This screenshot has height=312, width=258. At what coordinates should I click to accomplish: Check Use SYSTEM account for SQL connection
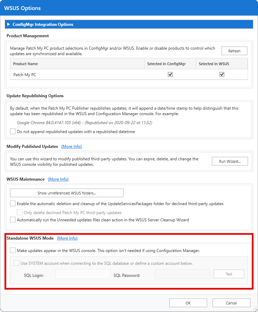pyautogui.click(x=17, y=263)
